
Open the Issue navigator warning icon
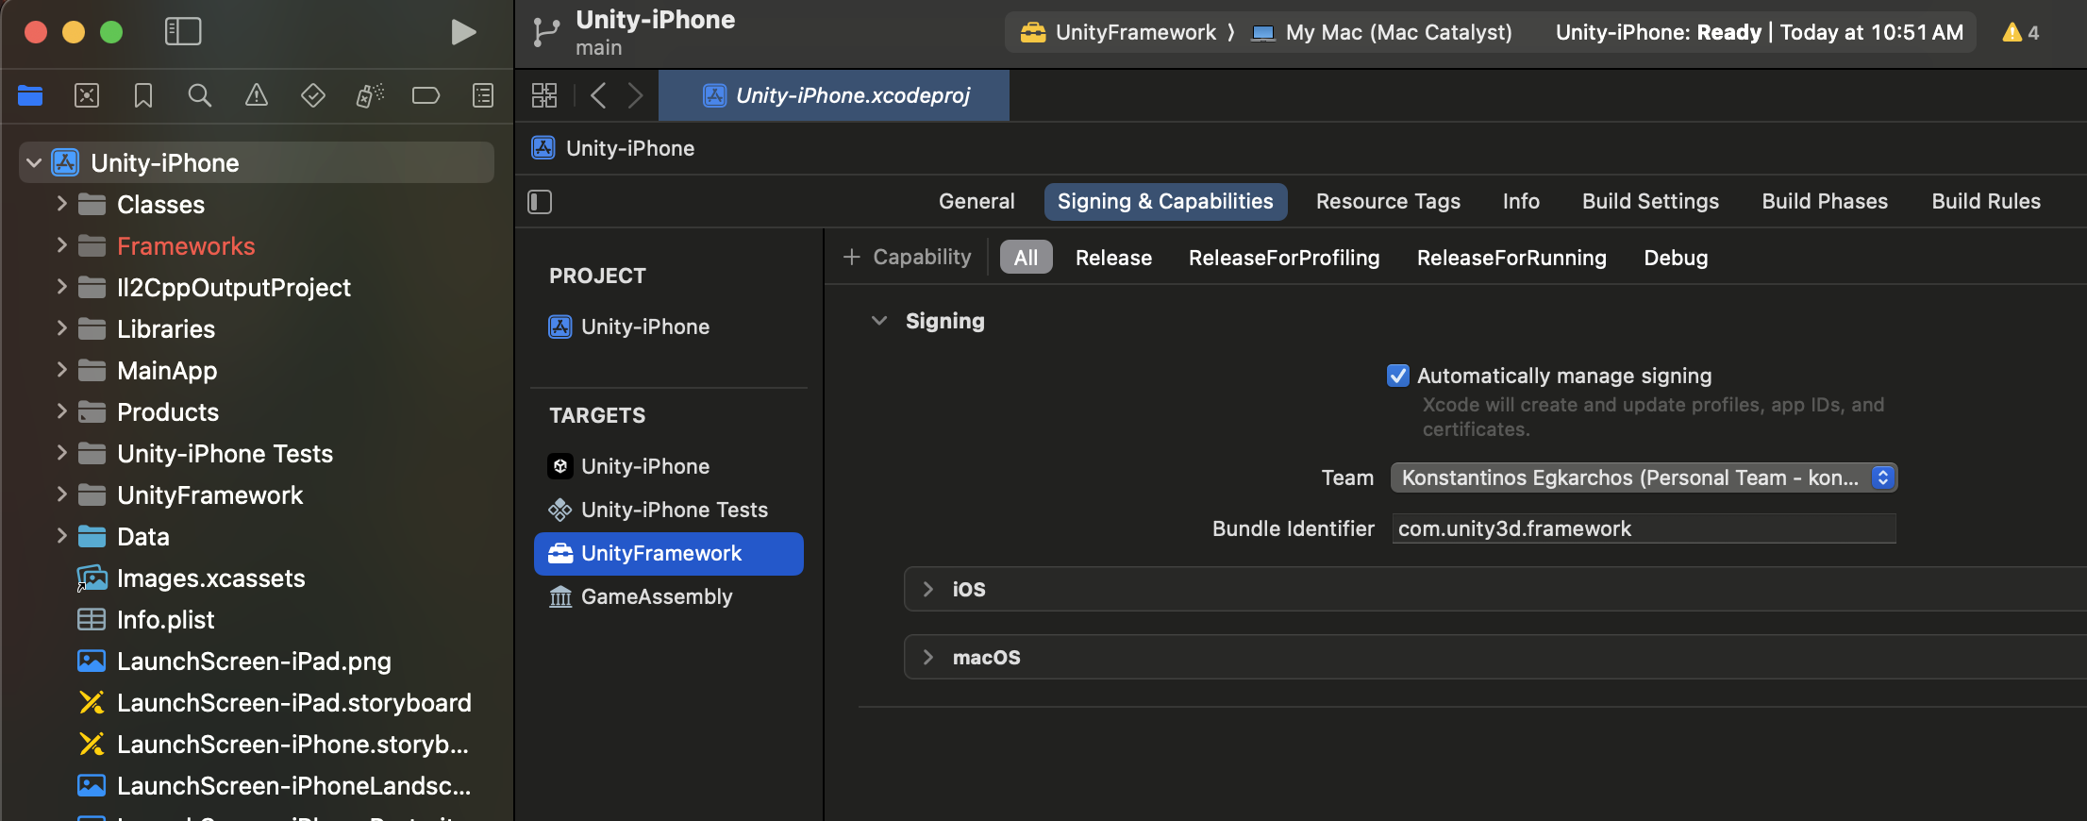tap(257, 95)
